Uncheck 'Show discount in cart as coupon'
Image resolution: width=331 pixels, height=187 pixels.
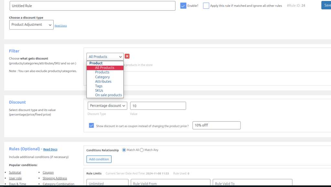point(91,126)
